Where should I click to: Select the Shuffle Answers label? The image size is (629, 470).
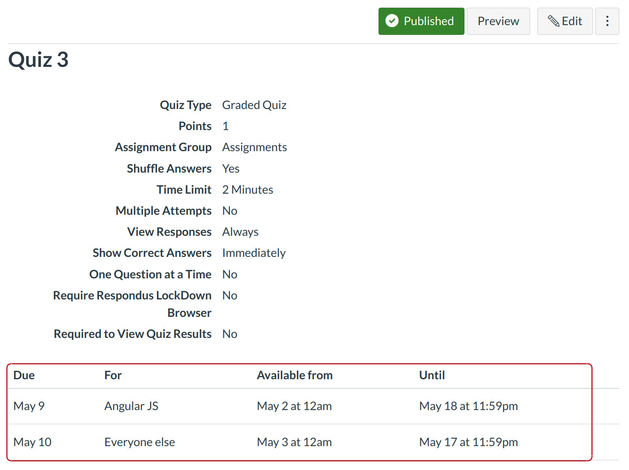[169, 169]
